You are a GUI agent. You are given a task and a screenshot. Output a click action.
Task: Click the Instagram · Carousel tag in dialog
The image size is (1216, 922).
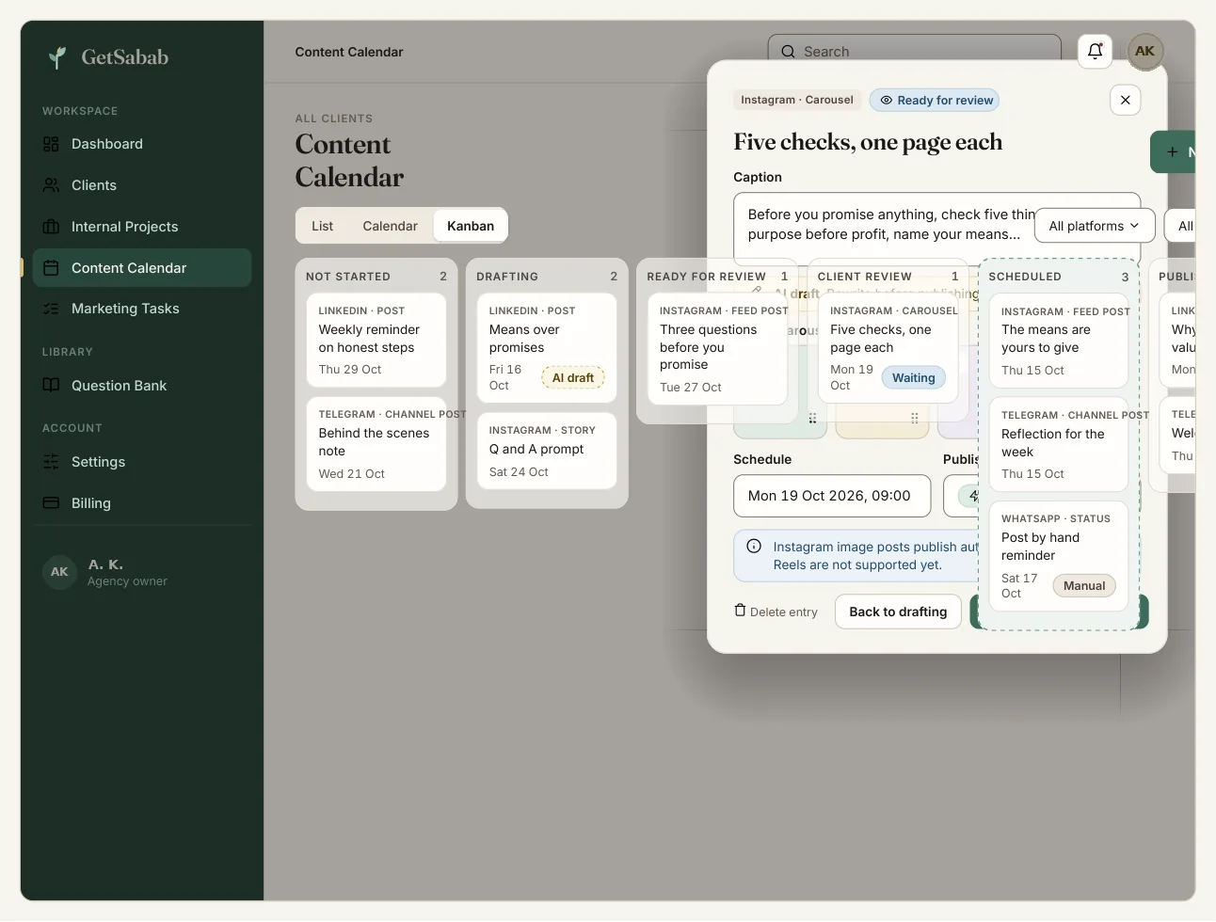(796, 100)
